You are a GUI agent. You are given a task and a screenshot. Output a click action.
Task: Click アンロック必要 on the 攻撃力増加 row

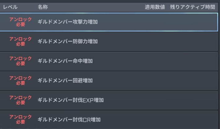tap(20, 22)
